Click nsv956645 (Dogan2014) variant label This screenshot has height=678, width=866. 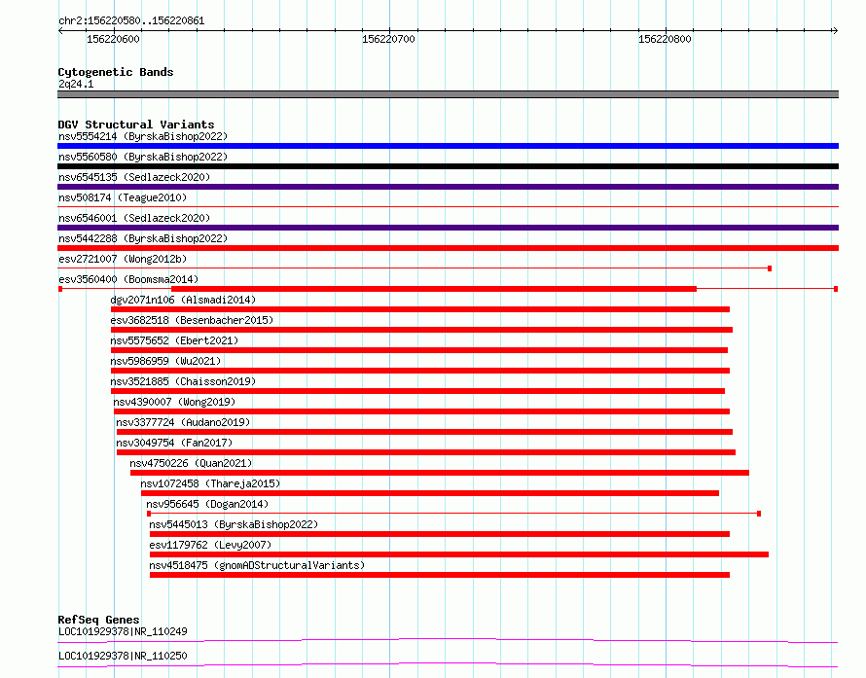[207, 504]
